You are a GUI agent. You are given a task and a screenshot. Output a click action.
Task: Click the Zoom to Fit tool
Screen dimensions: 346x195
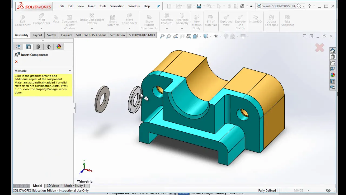click(x=162, y=36)
